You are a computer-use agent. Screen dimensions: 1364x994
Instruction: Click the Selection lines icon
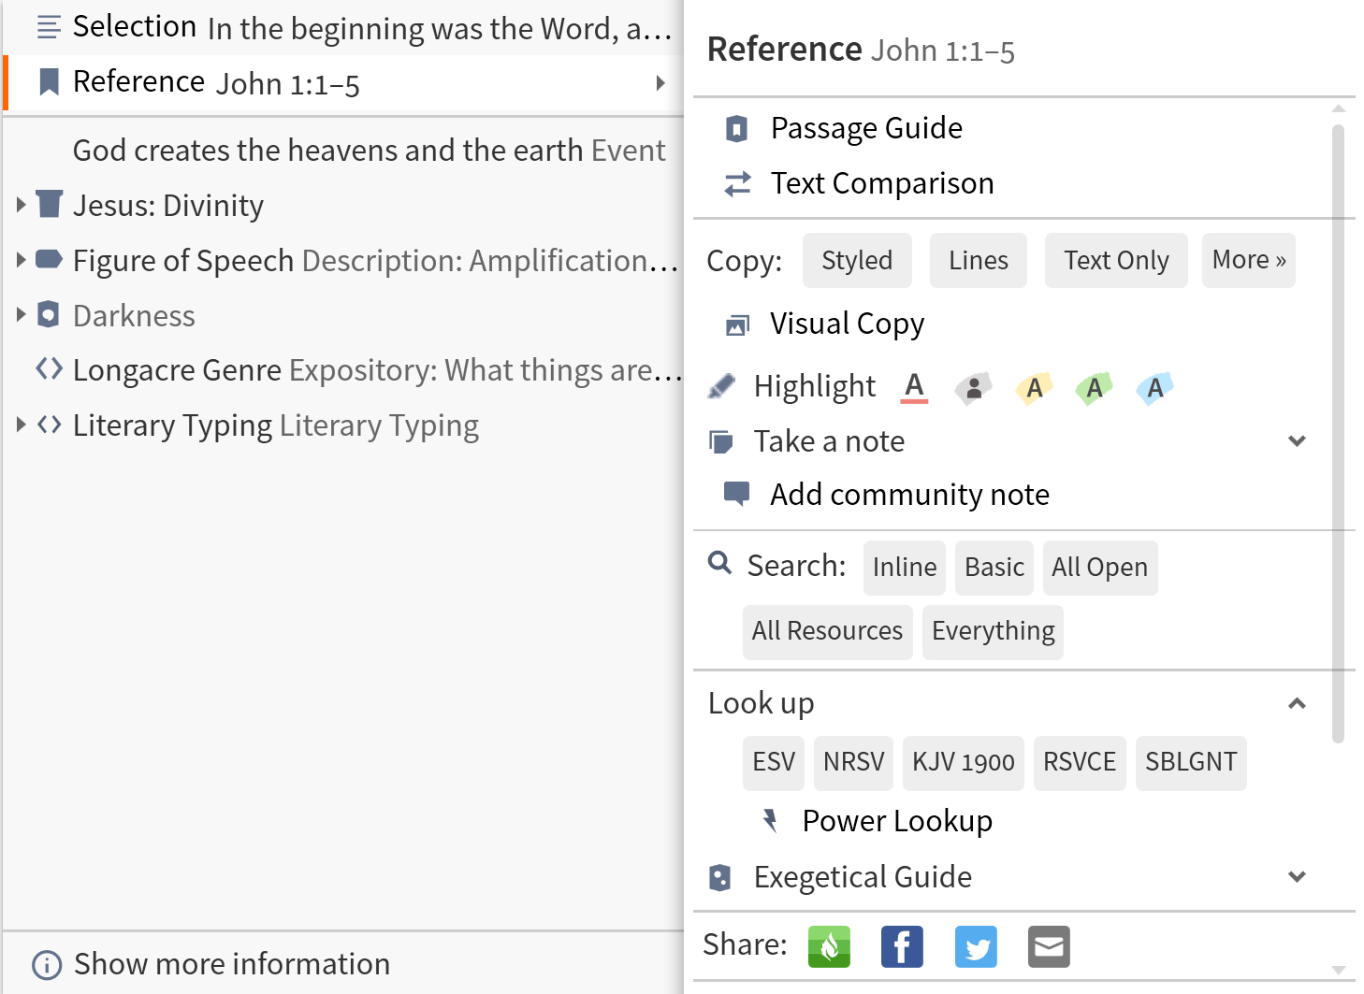[49, 27]
